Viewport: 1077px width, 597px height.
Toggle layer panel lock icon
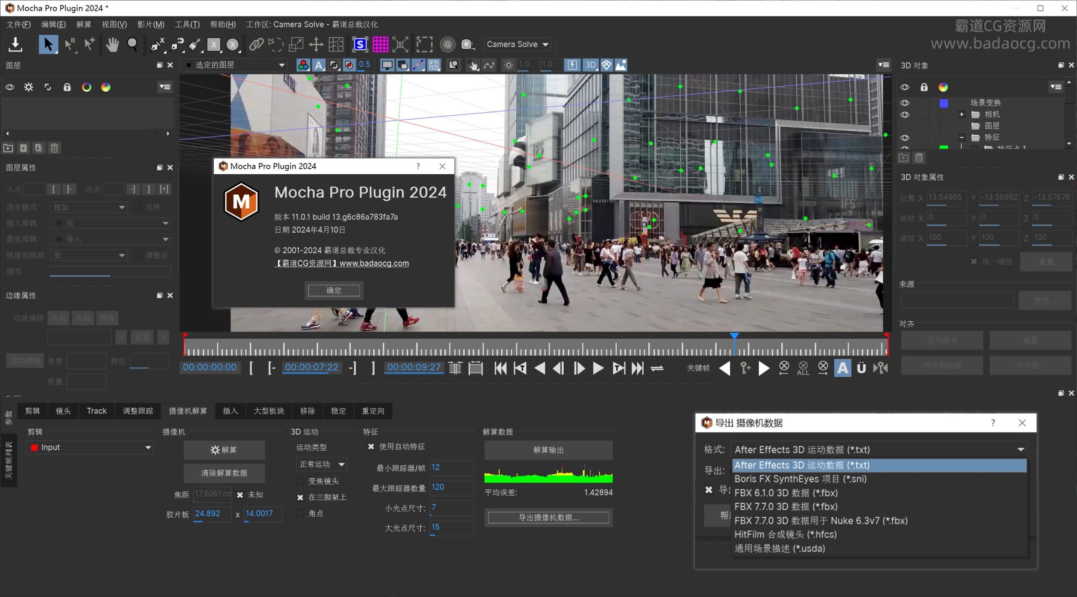pyautogui.click(x=67, y=87)
